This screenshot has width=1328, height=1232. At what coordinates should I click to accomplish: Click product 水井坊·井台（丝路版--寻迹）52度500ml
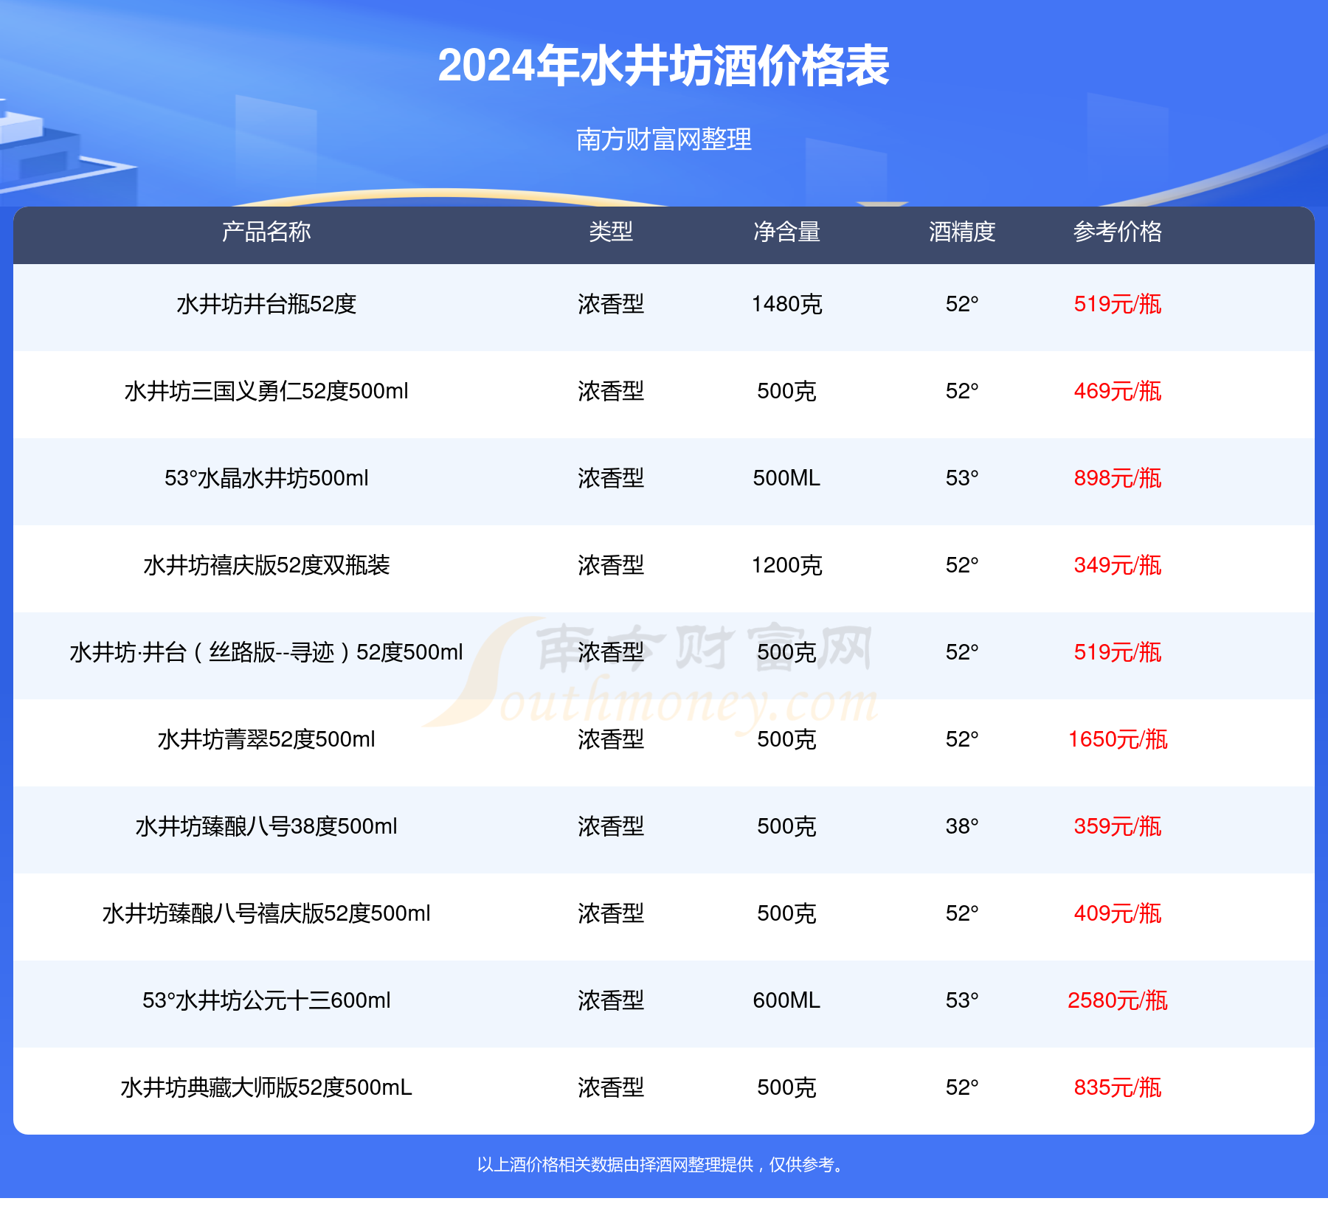266,652
